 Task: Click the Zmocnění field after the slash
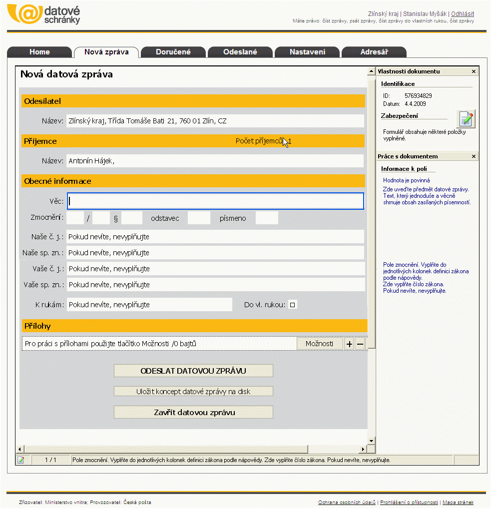[101, 218]
